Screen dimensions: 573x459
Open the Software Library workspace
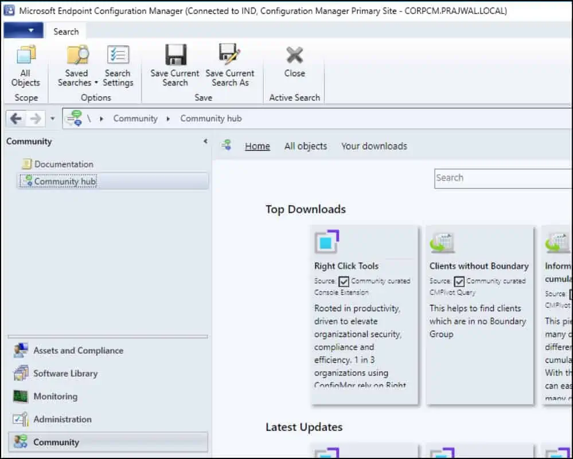tap(108, 373)
